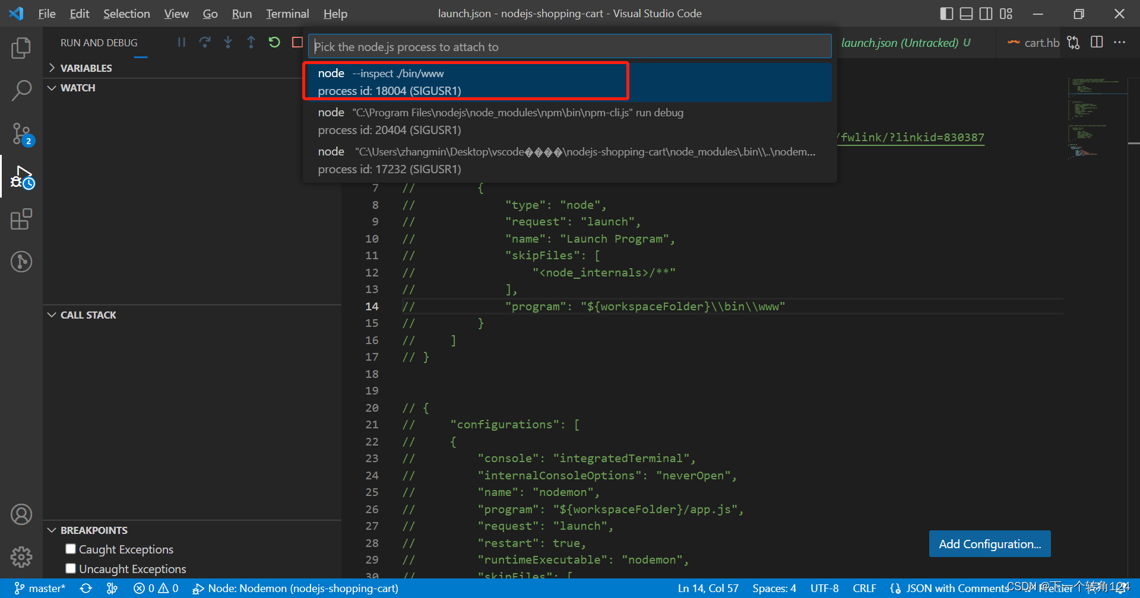Switch to launch.json (Untracked) tab

(x=905, y=43)
